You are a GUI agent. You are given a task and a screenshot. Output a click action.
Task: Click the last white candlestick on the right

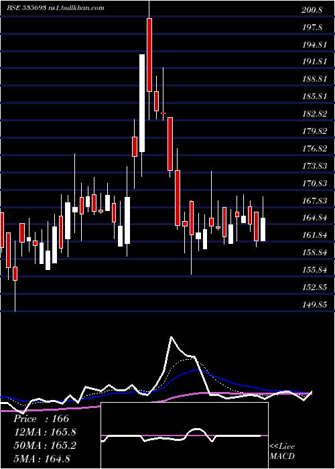click(x=263, y=229)
